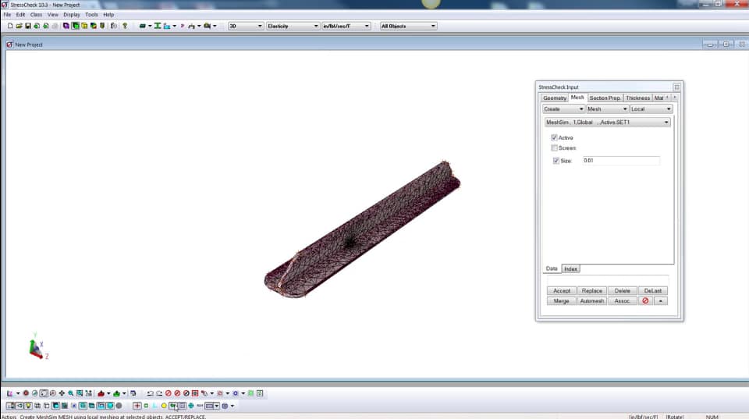Click the red cancel icon beside the Assoc. button
Screen dimensions: 749x419
[x=645, y=300]
